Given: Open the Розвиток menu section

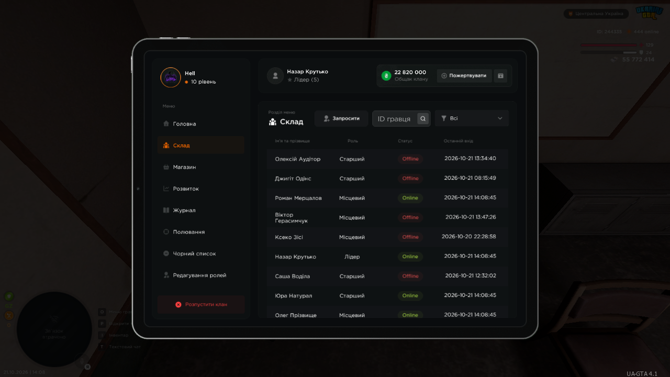Looking at the screenshot, I should pyautogui.click(x=201, y=188).
